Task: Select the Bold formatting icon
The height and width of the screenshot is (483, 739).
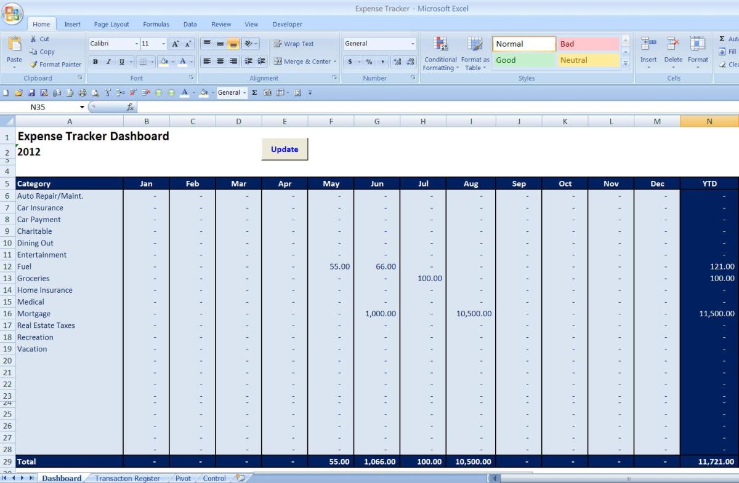Action: tap(95, 61)
